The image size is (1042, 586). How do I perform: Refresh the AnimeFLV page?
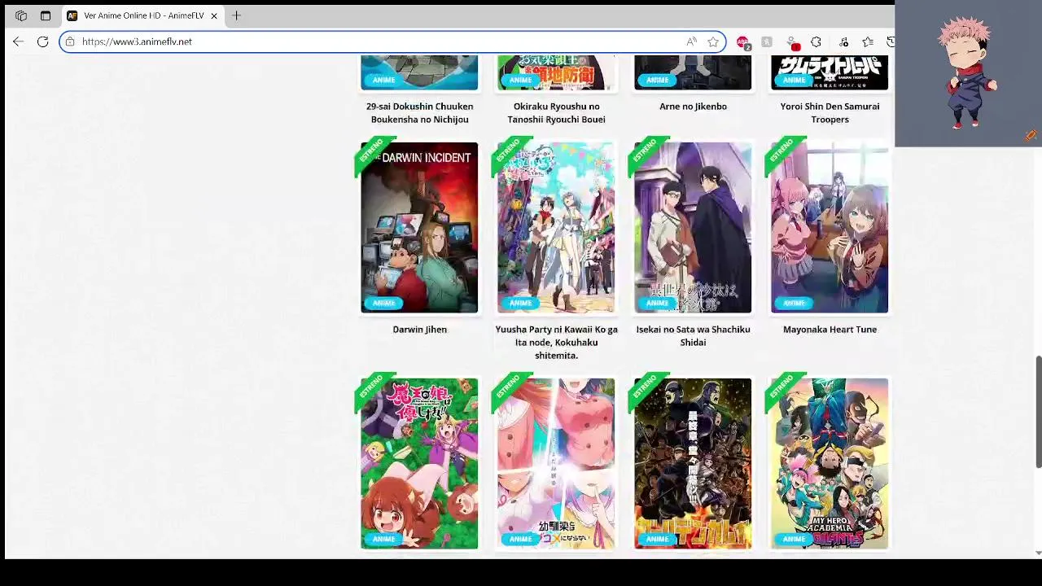point(42,42)
